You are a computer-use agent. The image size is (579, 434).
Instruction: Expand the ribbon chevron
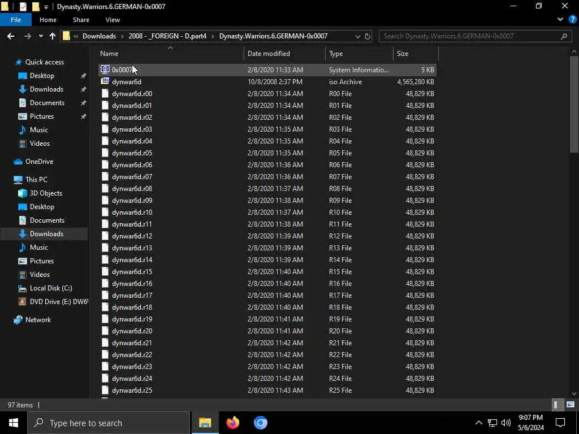[560, 20]
